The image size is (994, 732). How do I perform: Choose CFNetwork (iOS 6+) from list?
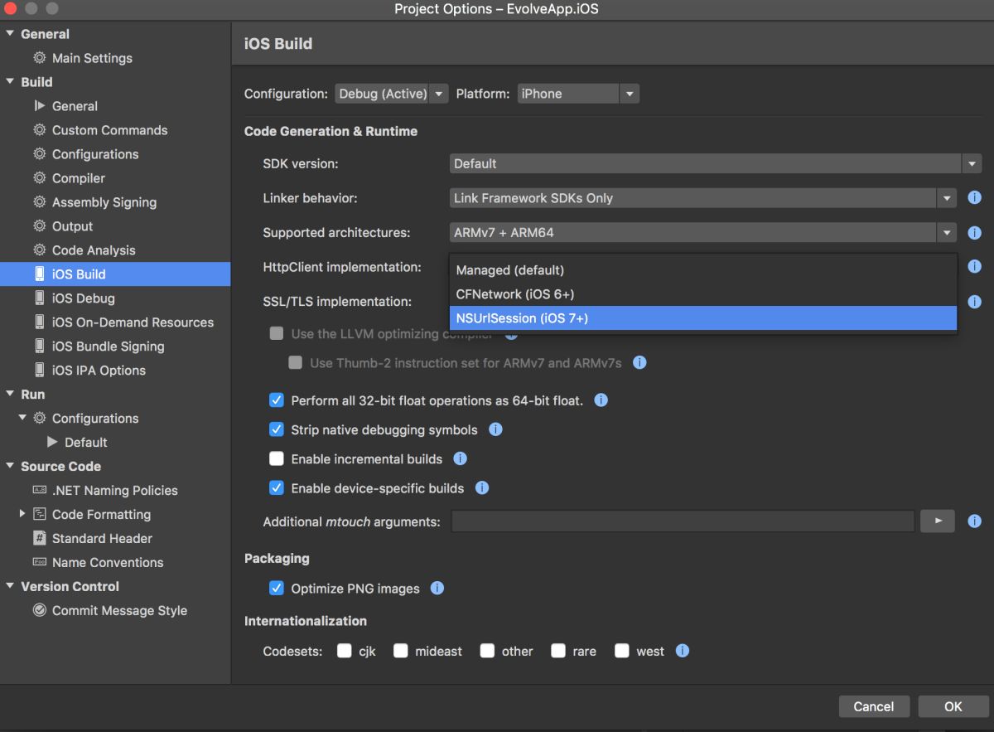coord(702,293)
